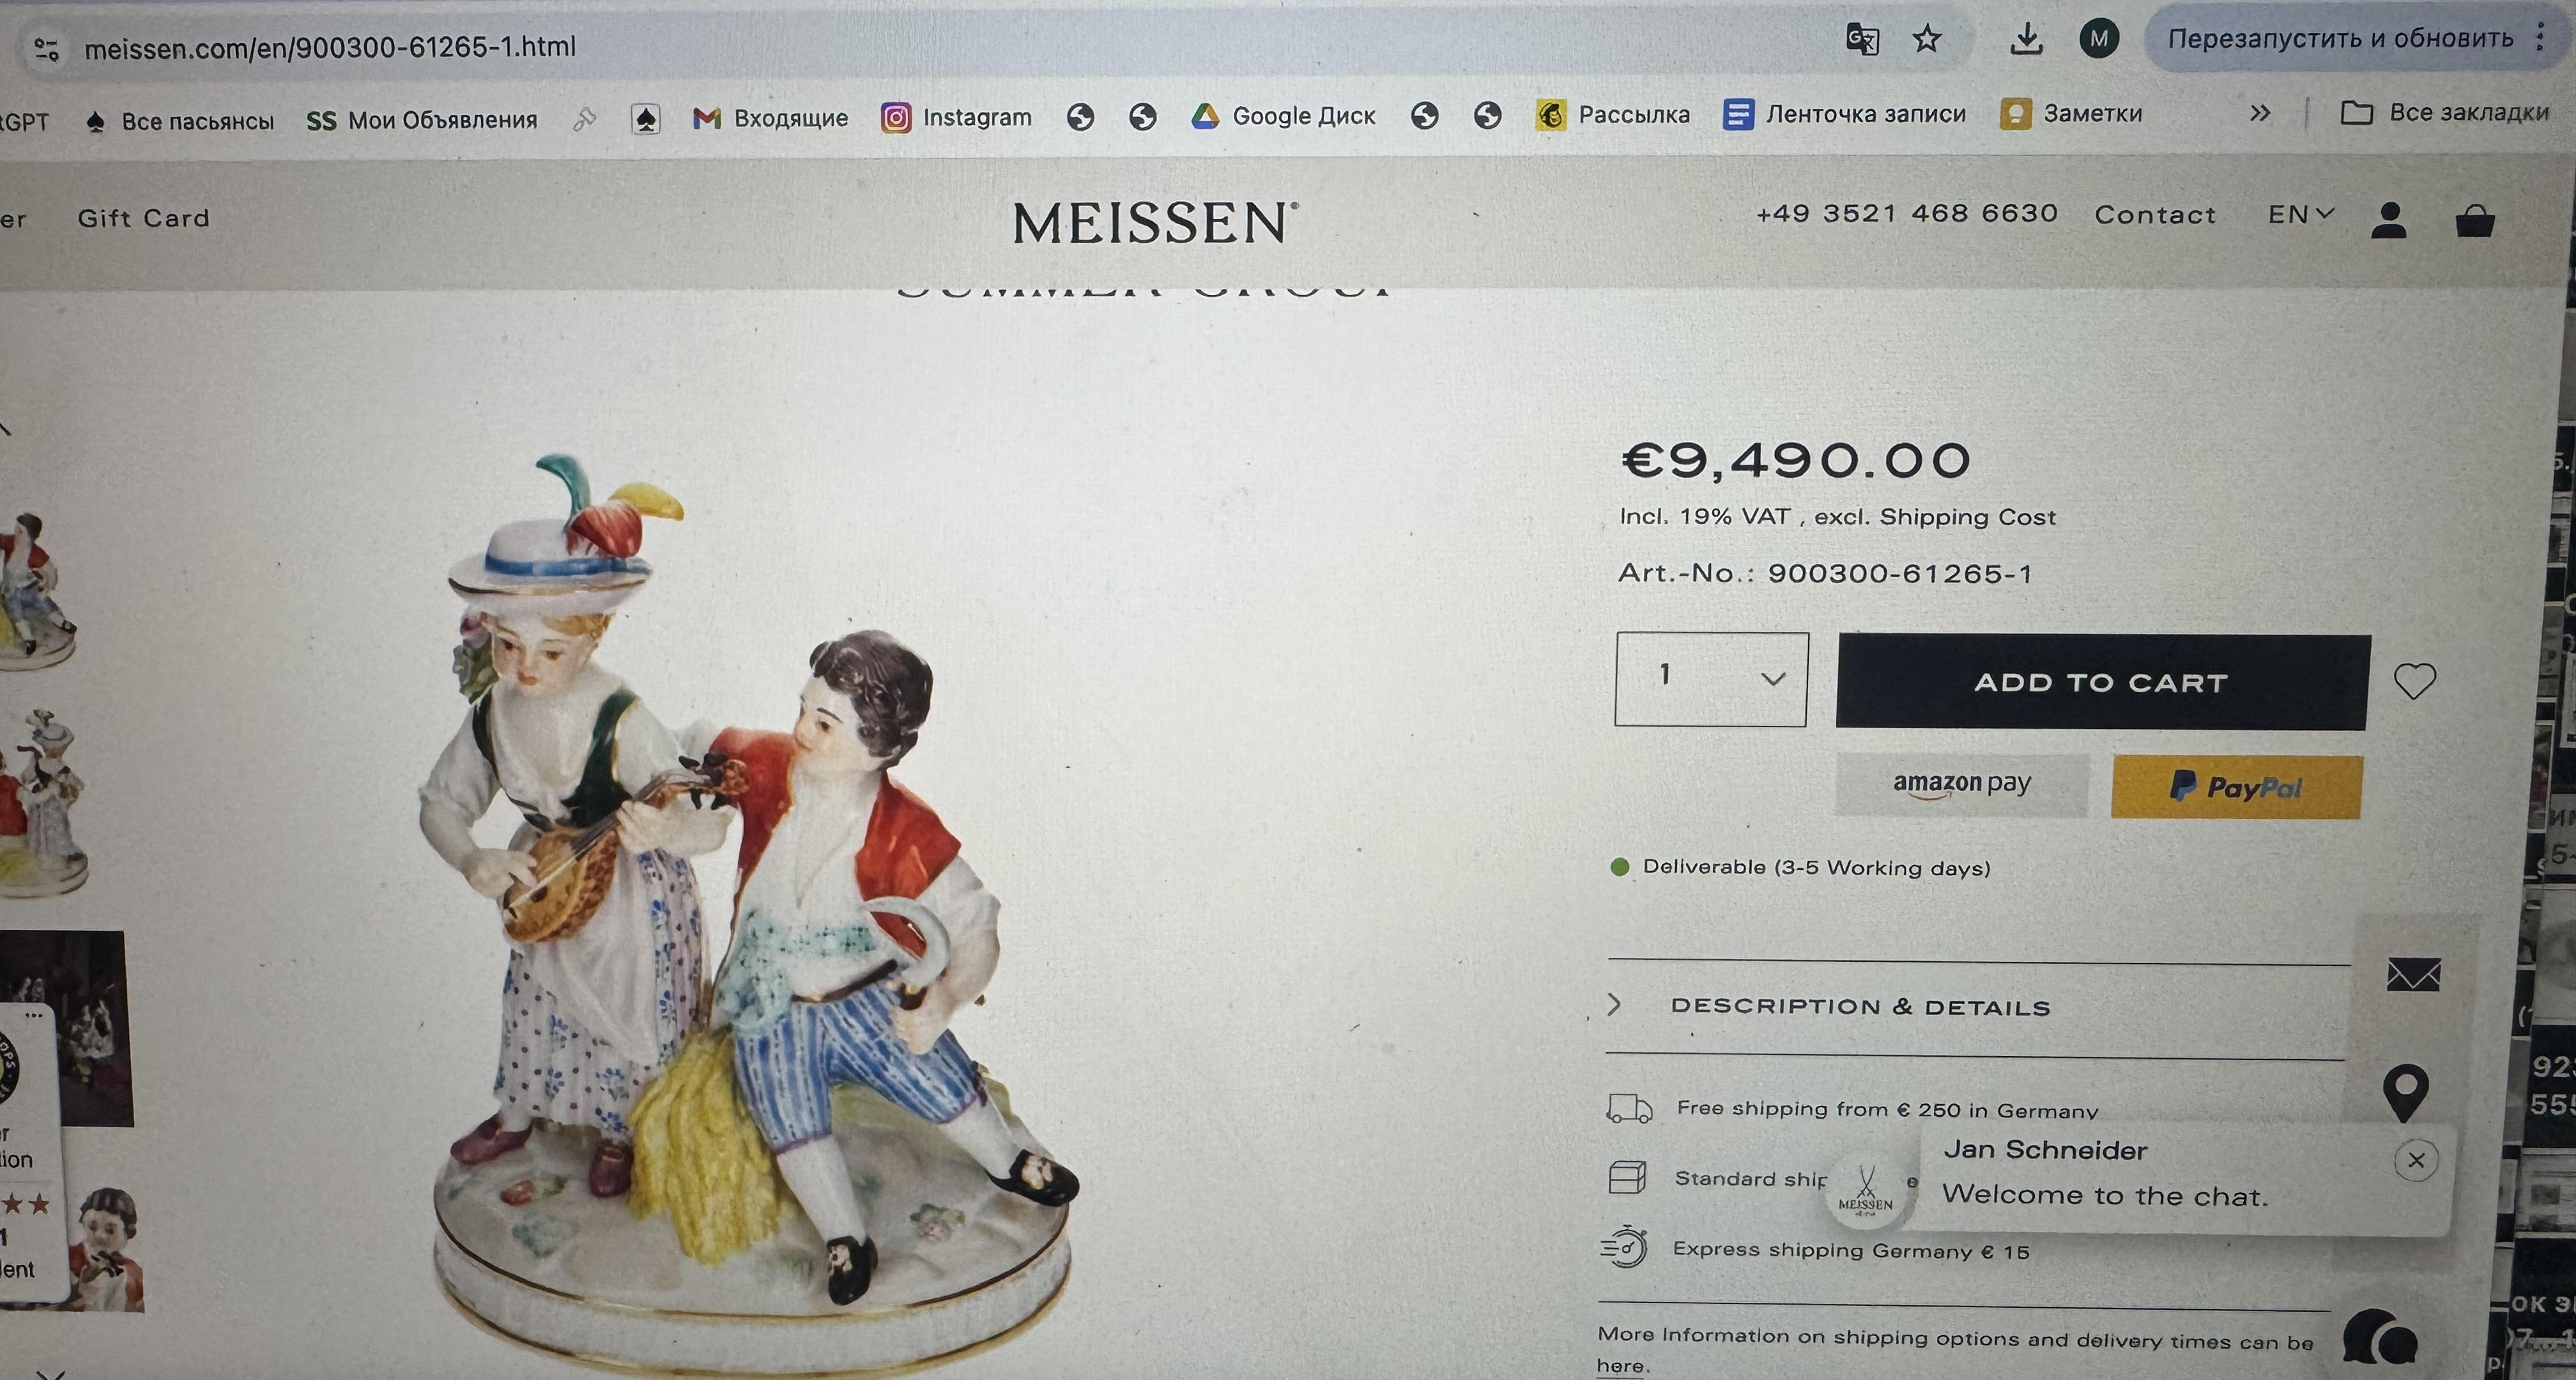Screen dimensions: 2576x1380
Task: Close the Jan Schneider chat popup
Action: coord(2416,1160)
